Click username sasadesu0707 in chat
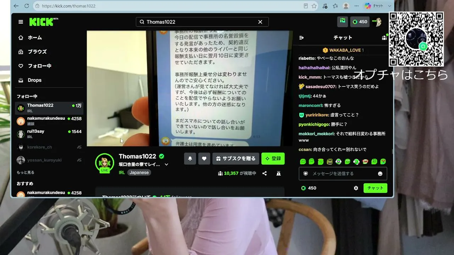The height and width of the screenshot is (255, 454). click(x=320, y=87)
